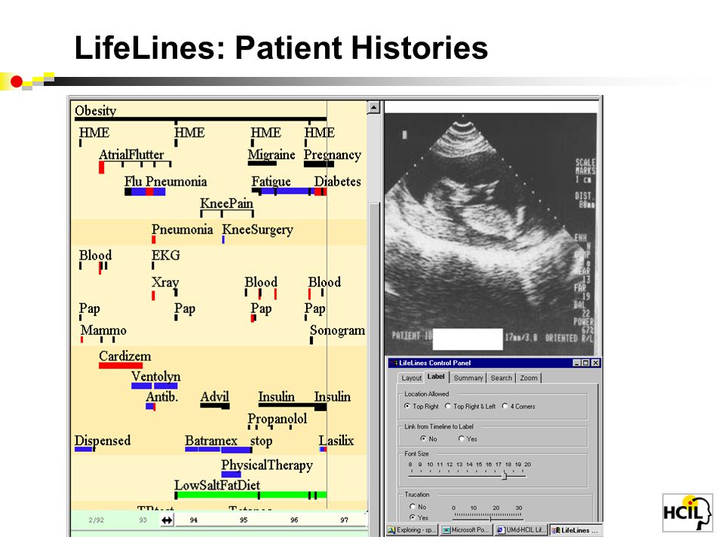Viewport: 724px width, 543px height.
Task: Click the AtrialFlutter event label
Action: (131, 155)
